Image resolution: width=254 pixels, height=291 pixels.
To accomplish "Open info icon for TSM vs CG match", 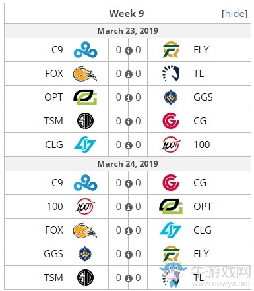I will [129, 122].
